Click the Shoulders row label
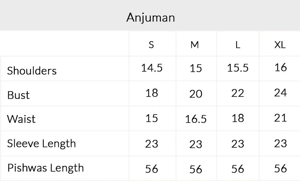This screenshot has height=181, width=300. coord(32,71)
